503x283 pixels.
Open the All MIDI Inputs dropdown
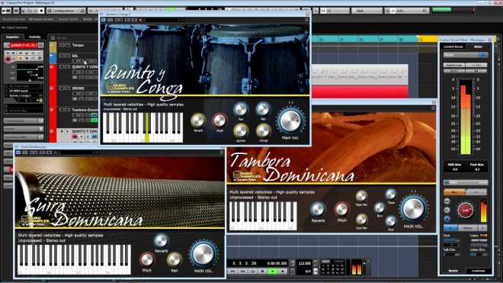[x=24, y=91]
